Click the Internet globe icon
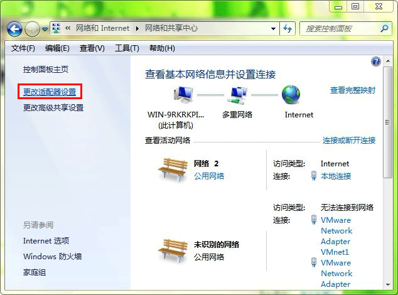This screenshot has height=295, width=398. click(291, 95)
